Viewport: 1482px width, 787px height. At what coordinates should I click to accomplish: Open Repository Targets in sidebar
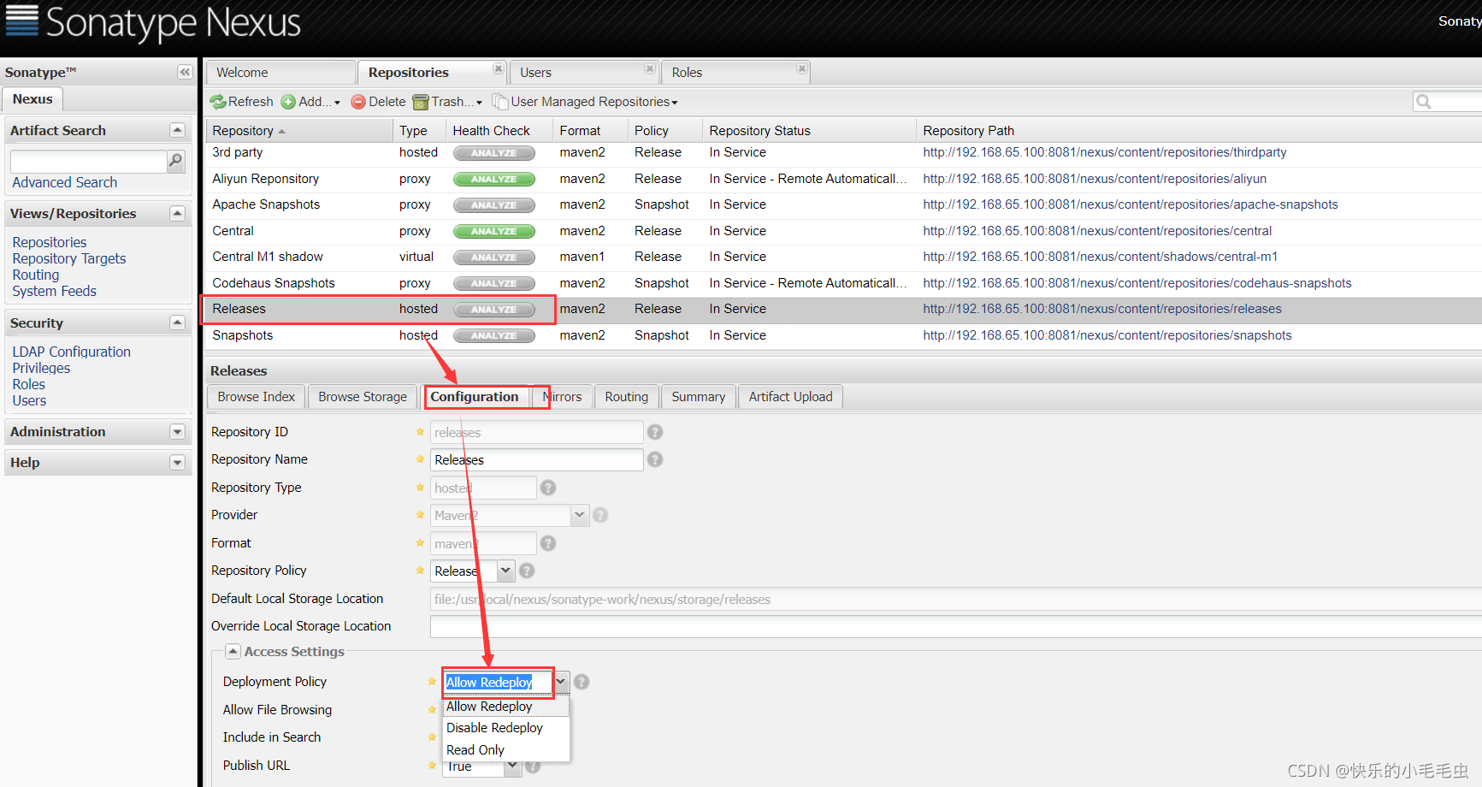pos(69,258)
